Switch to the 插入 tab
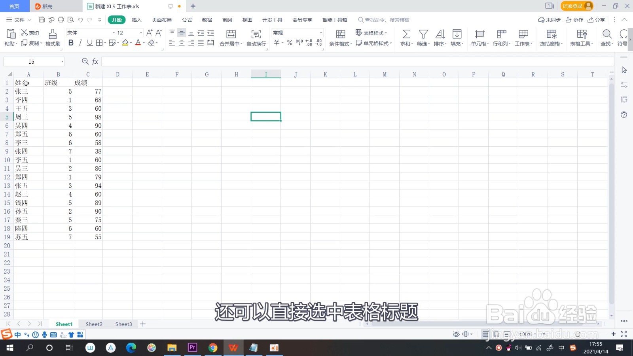 (136, 20)
